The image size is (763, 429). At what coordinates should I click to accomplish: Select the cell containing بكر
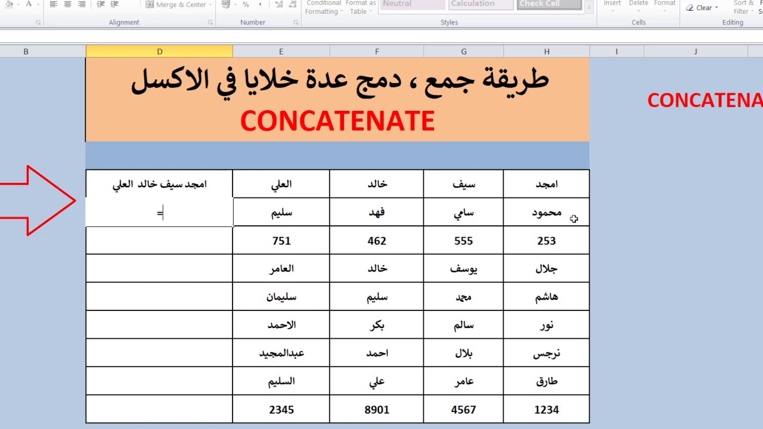tap(377, 325)
